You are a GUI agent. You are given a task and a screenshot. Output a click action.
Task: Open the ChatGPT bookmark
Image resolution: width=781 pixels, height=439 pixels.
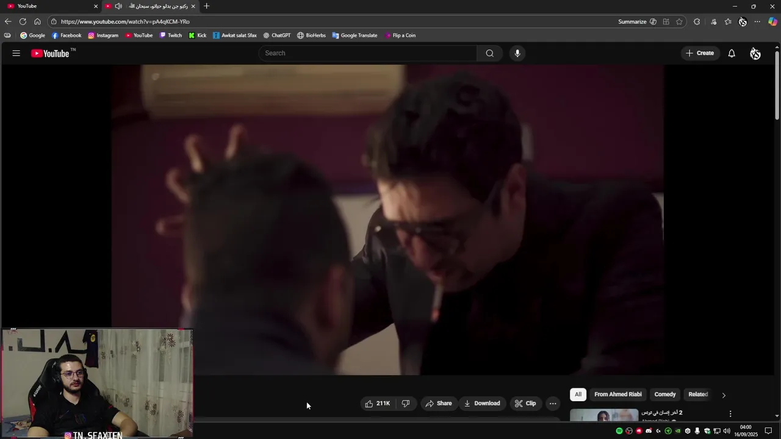click(x=277, y=35)
